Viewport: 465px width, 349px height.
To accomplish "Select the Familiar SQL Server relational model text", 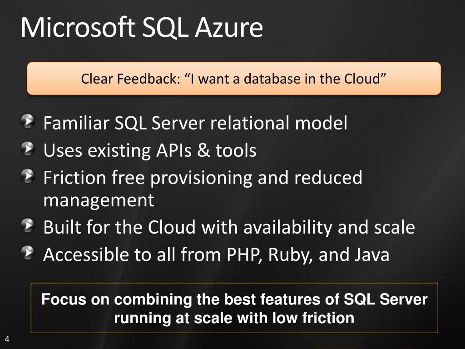I will [x=195, y=123].
